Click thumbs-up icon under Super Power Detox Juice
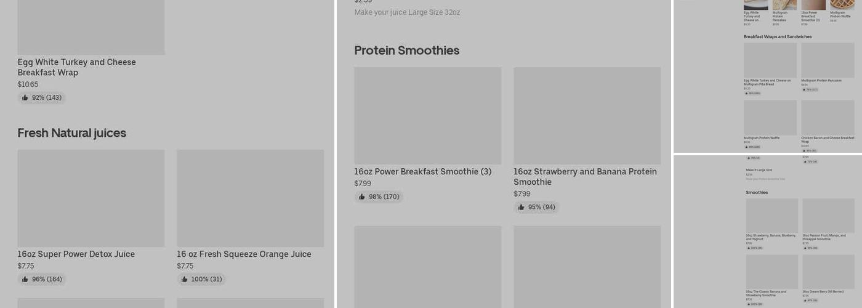Image resolution: width=862 pixels, height=308 pixels. pyautogui.click(x=25, y=279)
